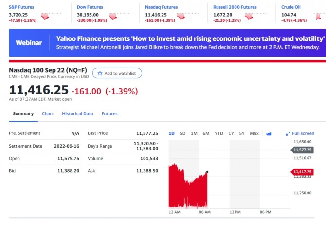Add Nasdaq 100 to watchlist

coord(117,73)
